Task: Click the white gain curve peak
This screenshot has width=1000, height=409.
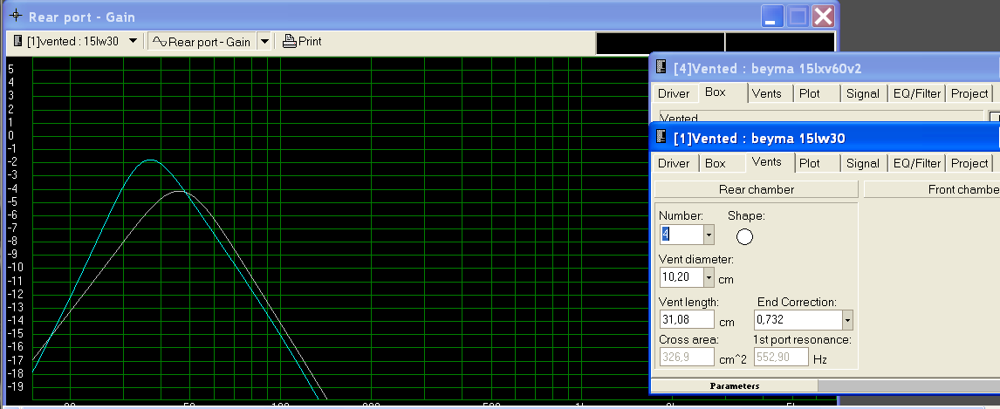Action: (x=179, y=191)
